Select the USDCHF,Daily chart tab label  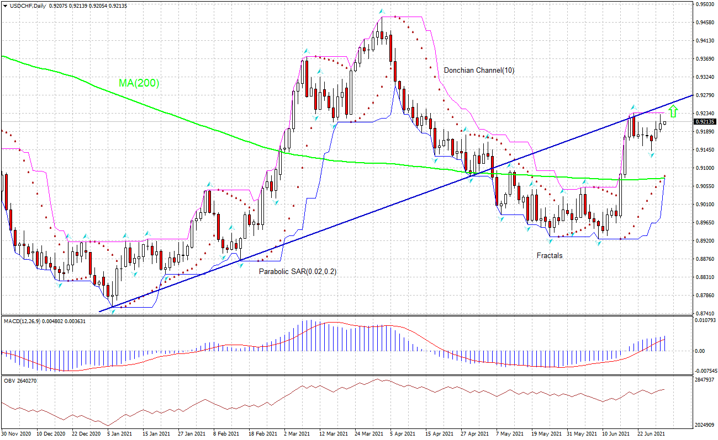[26, 6]
